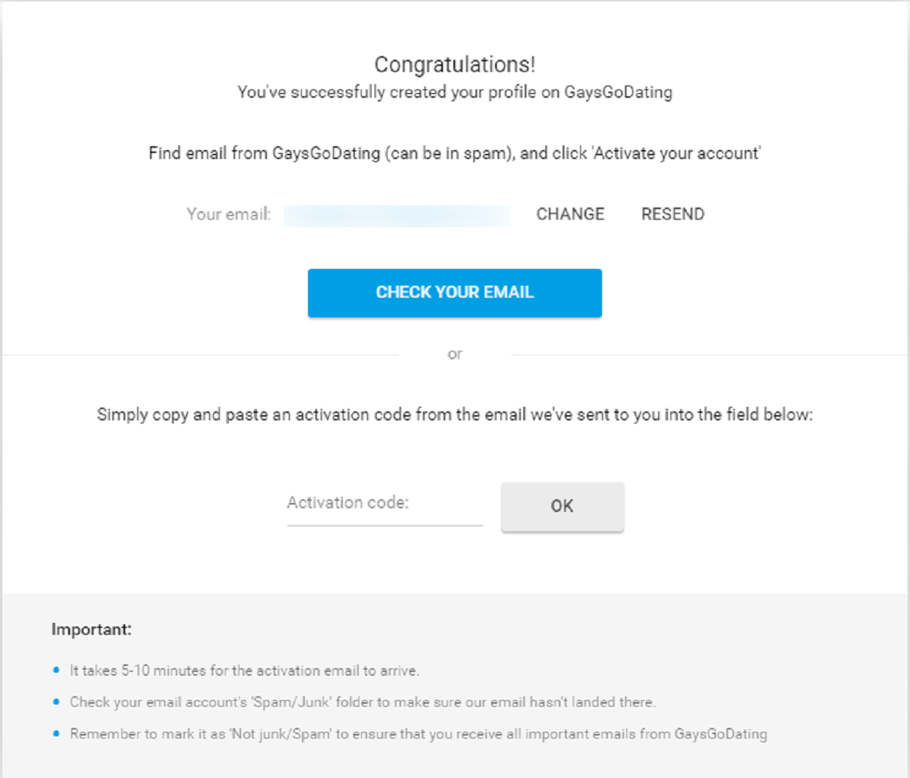Click the 'Simply copy and paste' instruction text

pyautogui.click(x=455, y=415)
